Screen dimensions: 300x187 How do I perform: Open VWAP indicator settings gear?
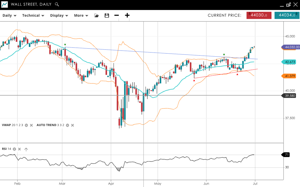[x=26, y=125]
